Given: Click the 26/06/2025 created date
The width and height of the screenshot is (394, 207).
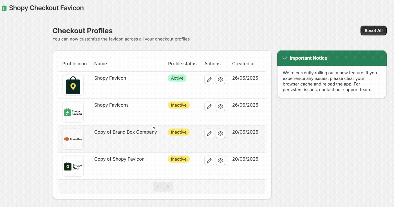Looking at the screenshot, I should pyautogui.click(x=245, y=105).
